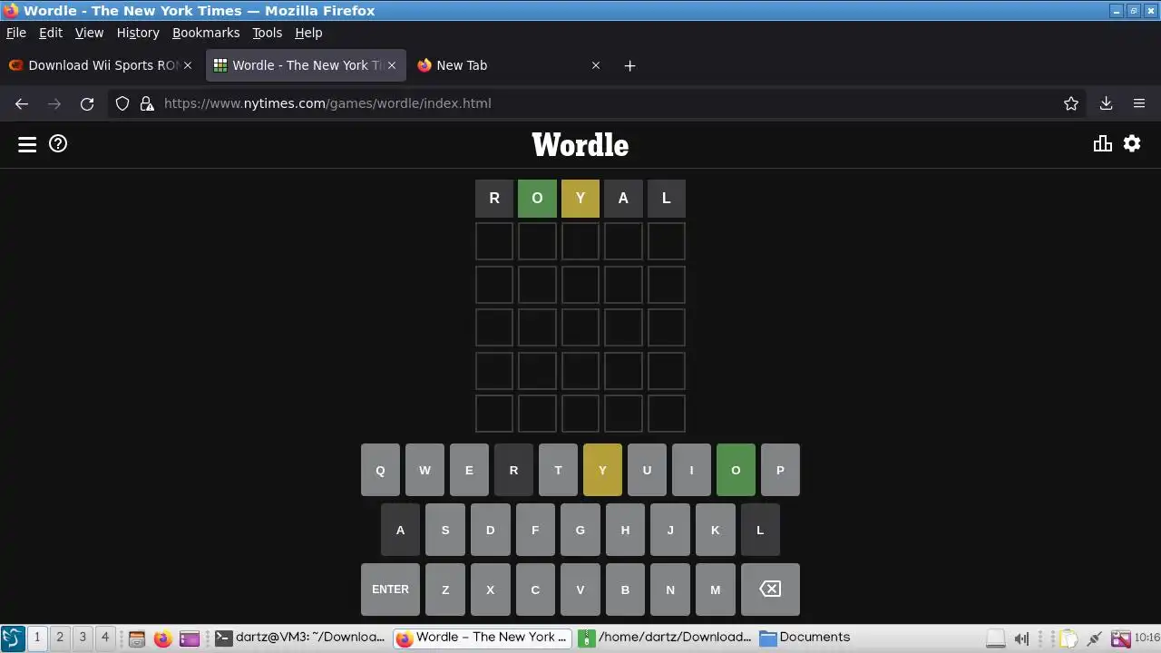Viewport: 1161px width, 653px height.
Task: Tap the green O key on the keyboard
Action: click(x=736, y=470)
